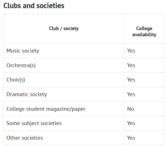Click the 'Club / society' column header
Image resolution: width=165 pixels, height=147 pixels.
[x=64, y=29]
